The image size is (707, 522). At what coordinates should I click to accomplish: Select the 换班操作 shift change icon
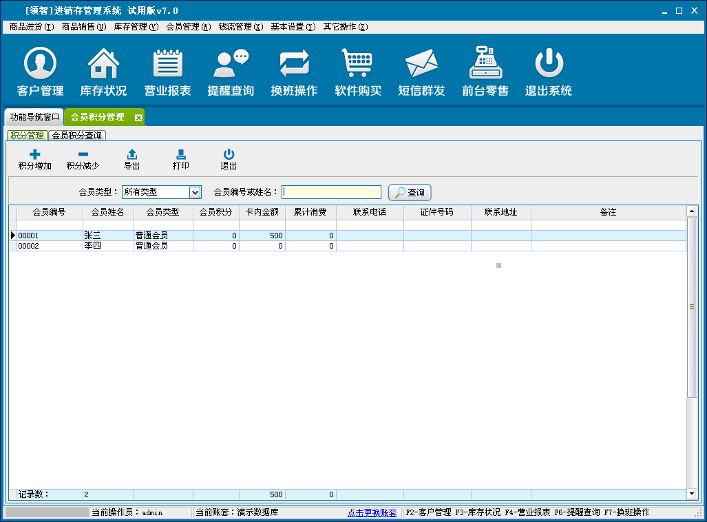[x=294, y=64]
